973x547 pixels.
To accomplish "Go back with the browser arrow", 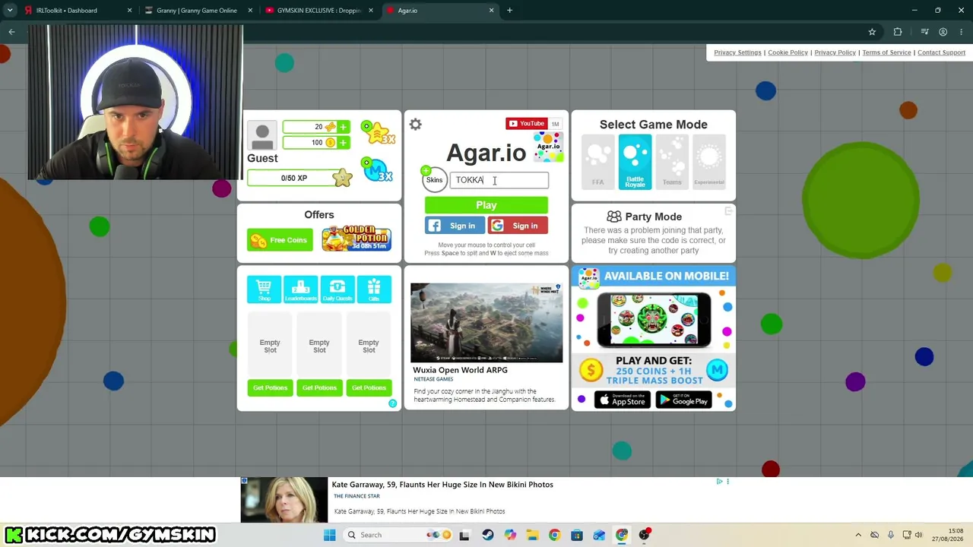I will [x=11, y=32].
